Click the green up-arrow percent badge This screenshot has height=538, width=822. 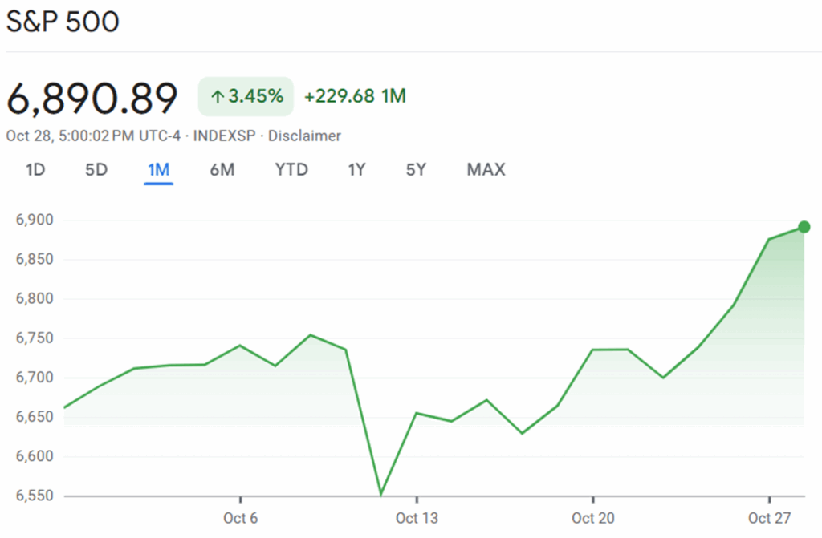246,97
